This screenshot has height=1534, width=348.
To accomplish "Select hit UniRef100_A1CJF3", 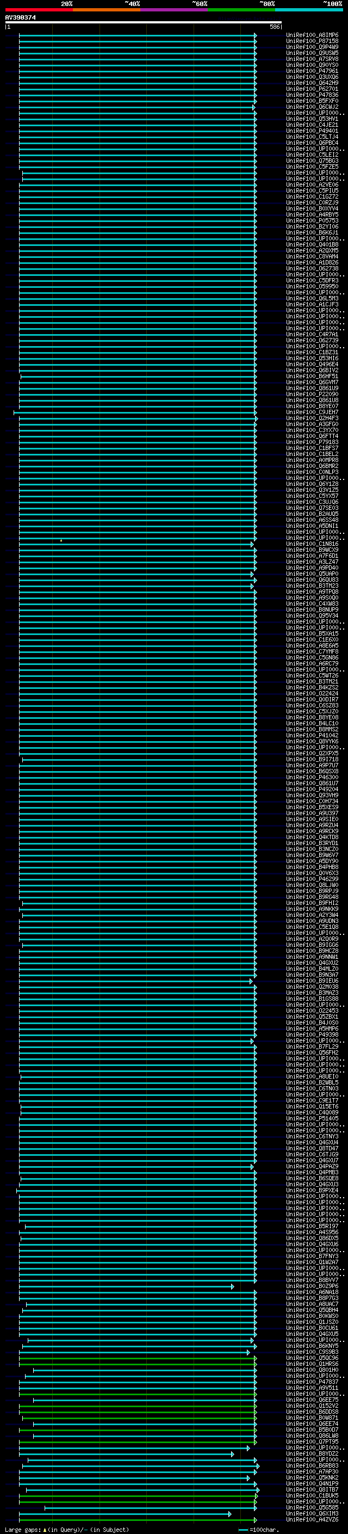I will tap(312, 304).
